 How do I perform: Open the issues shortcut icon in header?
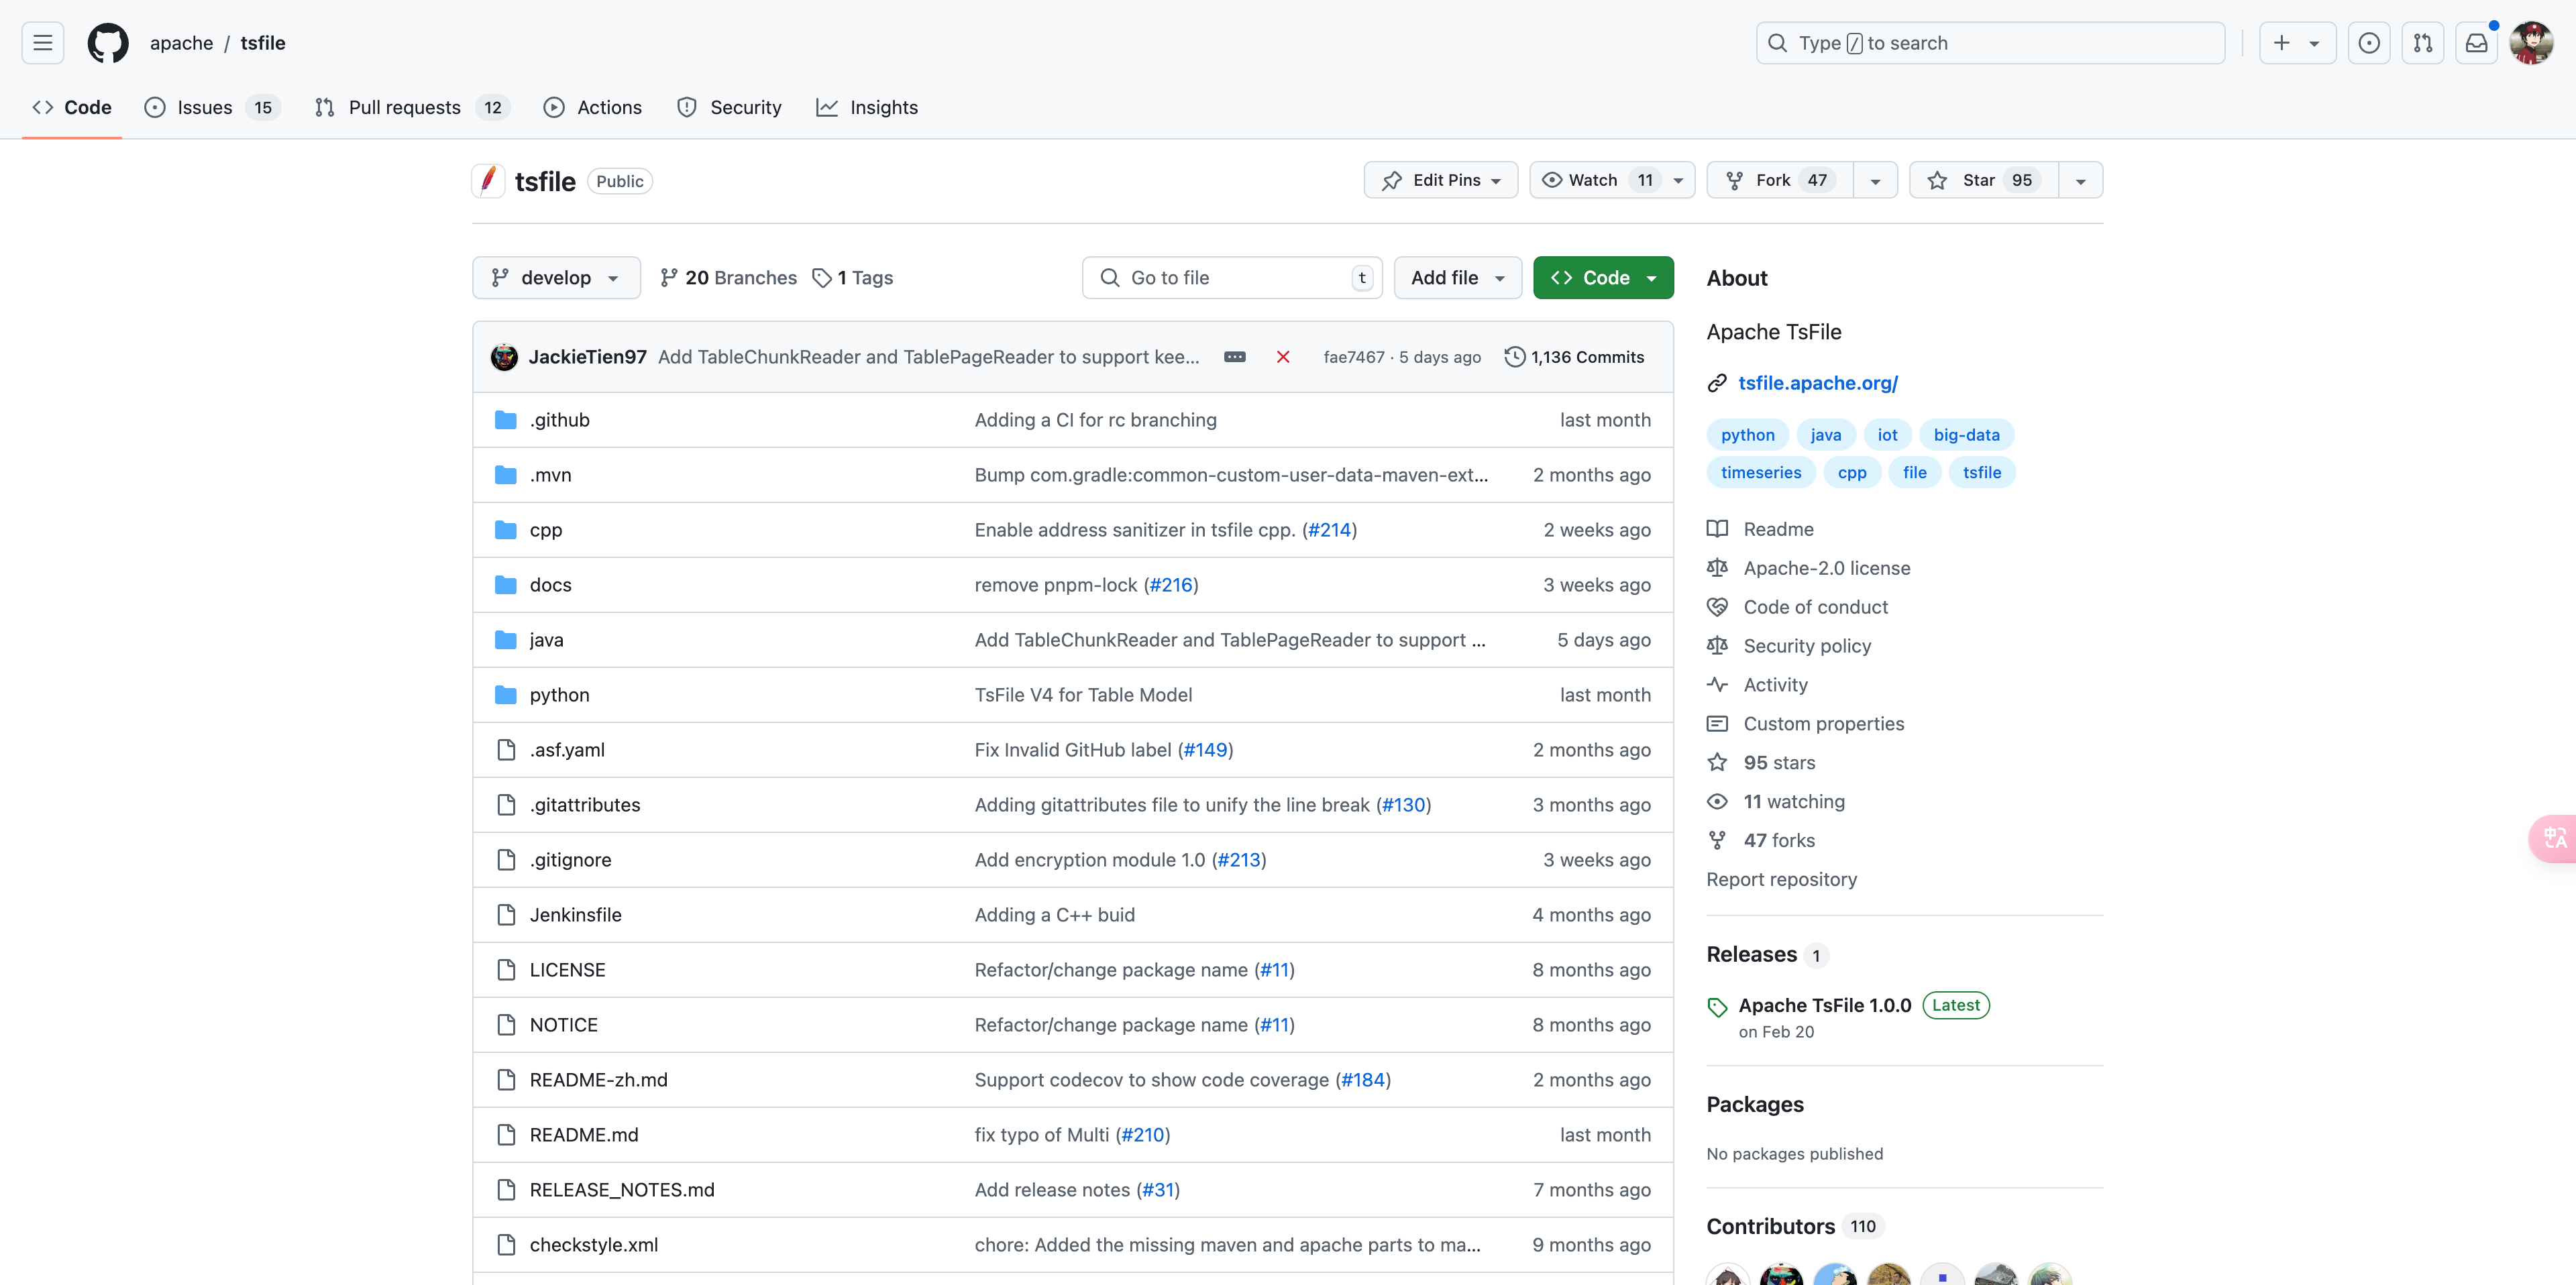[x=2368, y=43]
